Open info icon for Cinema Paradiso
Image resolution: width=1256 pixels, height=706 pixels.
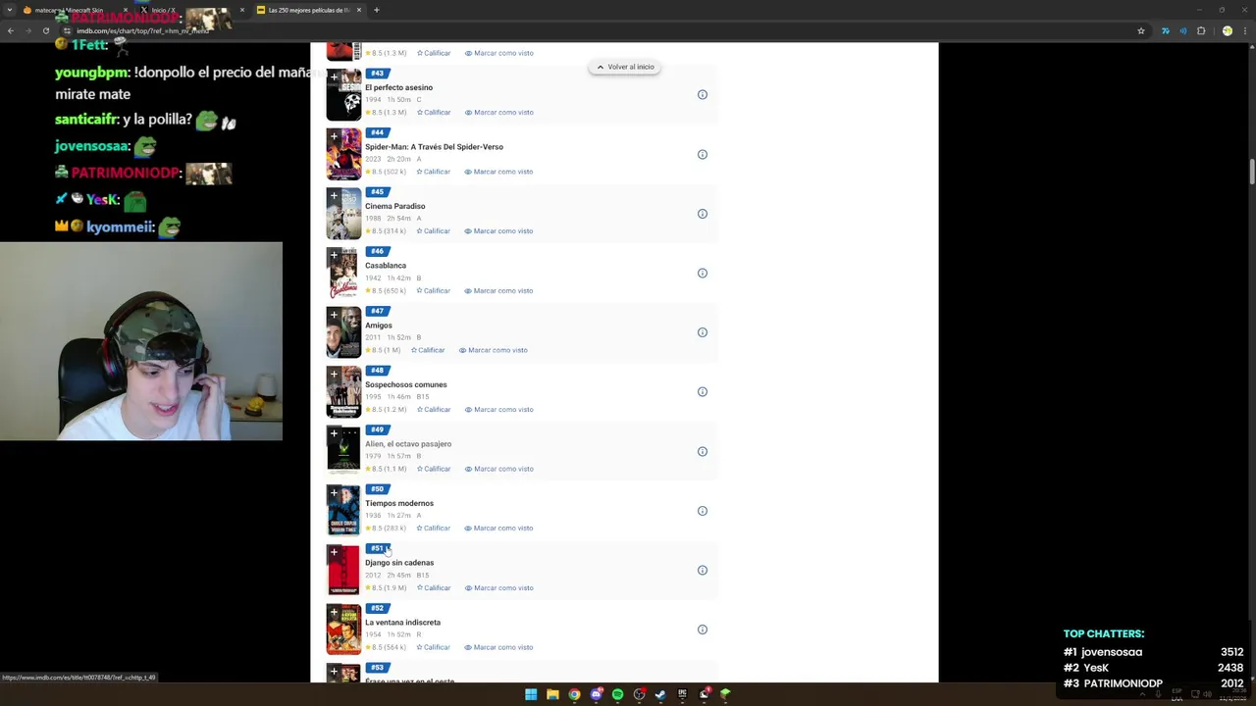click(702, 214)
